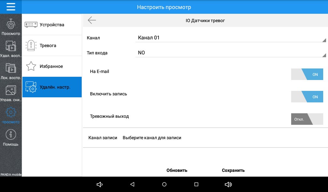Screen dimensions: 328x192
Task: Click the Сохранить button
Action: pos(233,170)
